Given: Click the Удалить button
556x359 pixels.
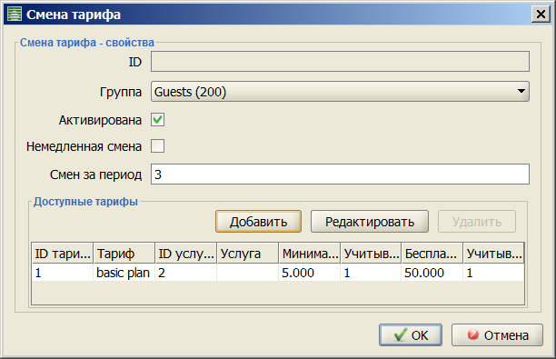Looking at the screenshot, I should point(477,222).
